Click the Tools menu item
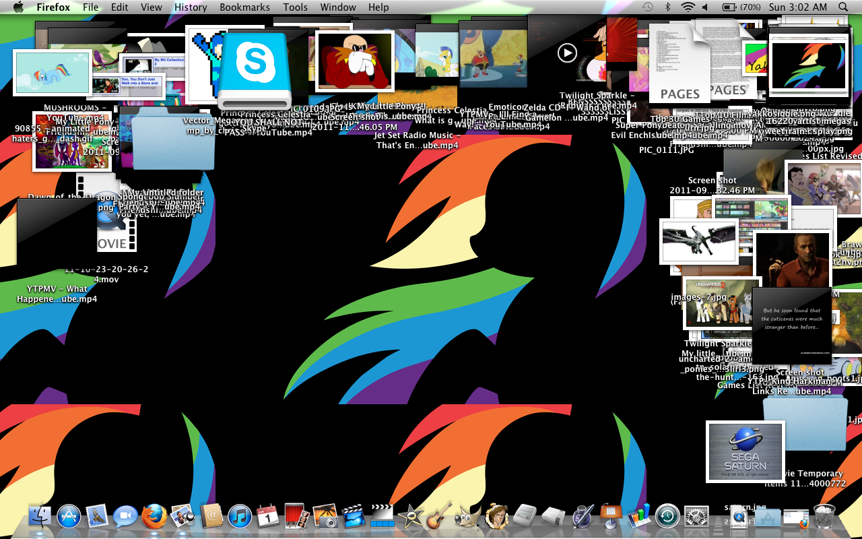This screenshot has width=862, height=539. point(295,7)
